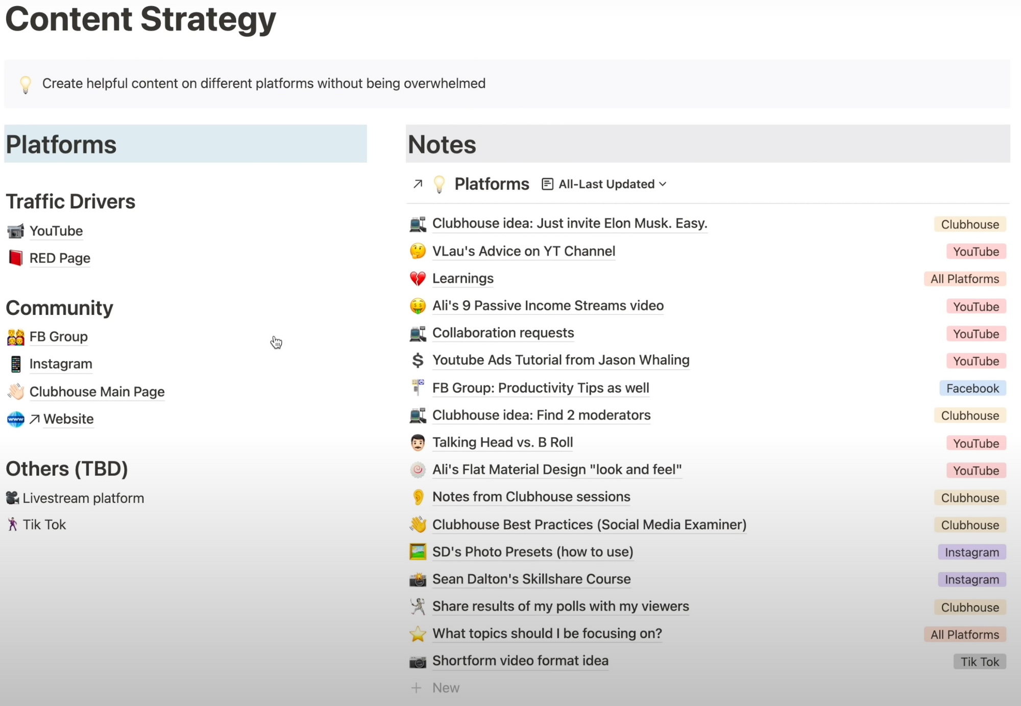
Task: Open the Platforms linked database title
Action: click(491, 184)
